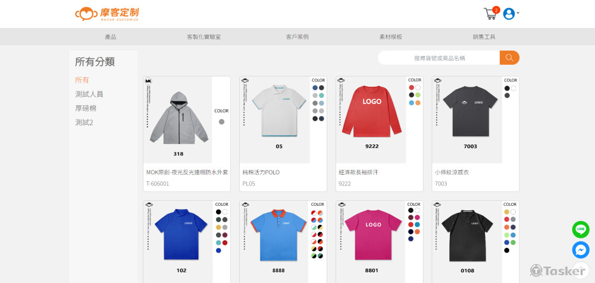
Task: Open the 客製化實驗室 menu
Action: (203, 37)
